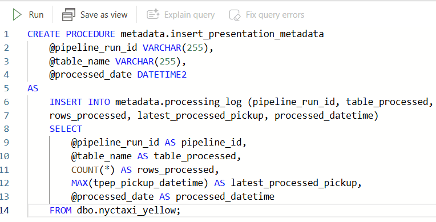436x222 pixels.
Task: Click VARCHAR type on line 3
Action: (135, 61)
